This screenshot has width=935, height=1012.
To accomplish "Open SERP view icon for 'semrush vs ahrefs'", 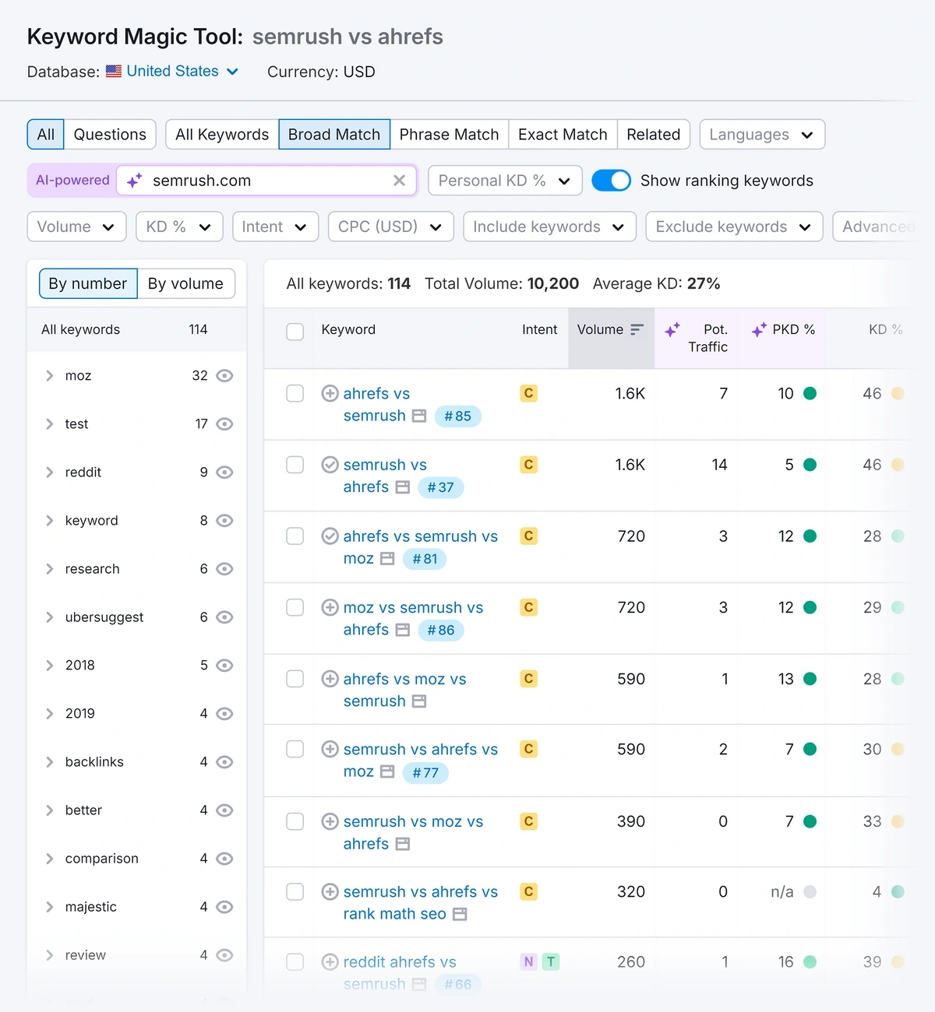I will 403,487.
